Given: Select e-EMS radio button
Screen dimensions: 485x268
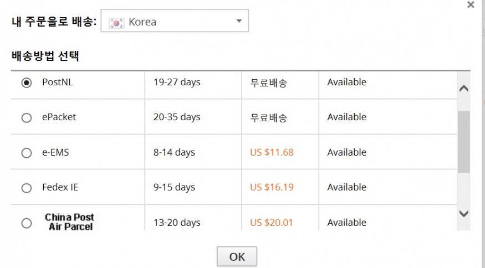Looking at the screenshot, I should (27, 153).
